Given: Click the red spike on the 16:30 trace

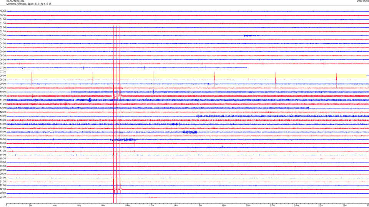Looking at the screenshot, I should click(x=135, y=144).
